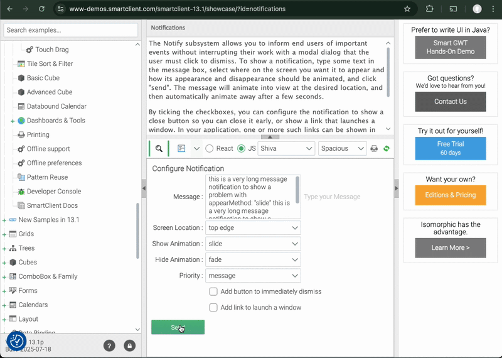Click the Free Trial 60 days button
The width and height of the screenshot is (502, 358).
[451, 149]
